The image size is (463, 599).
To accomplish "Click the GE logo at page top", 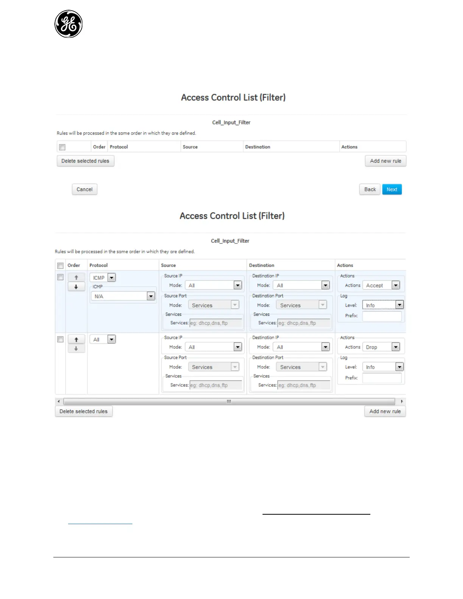I will coord(68,24).
